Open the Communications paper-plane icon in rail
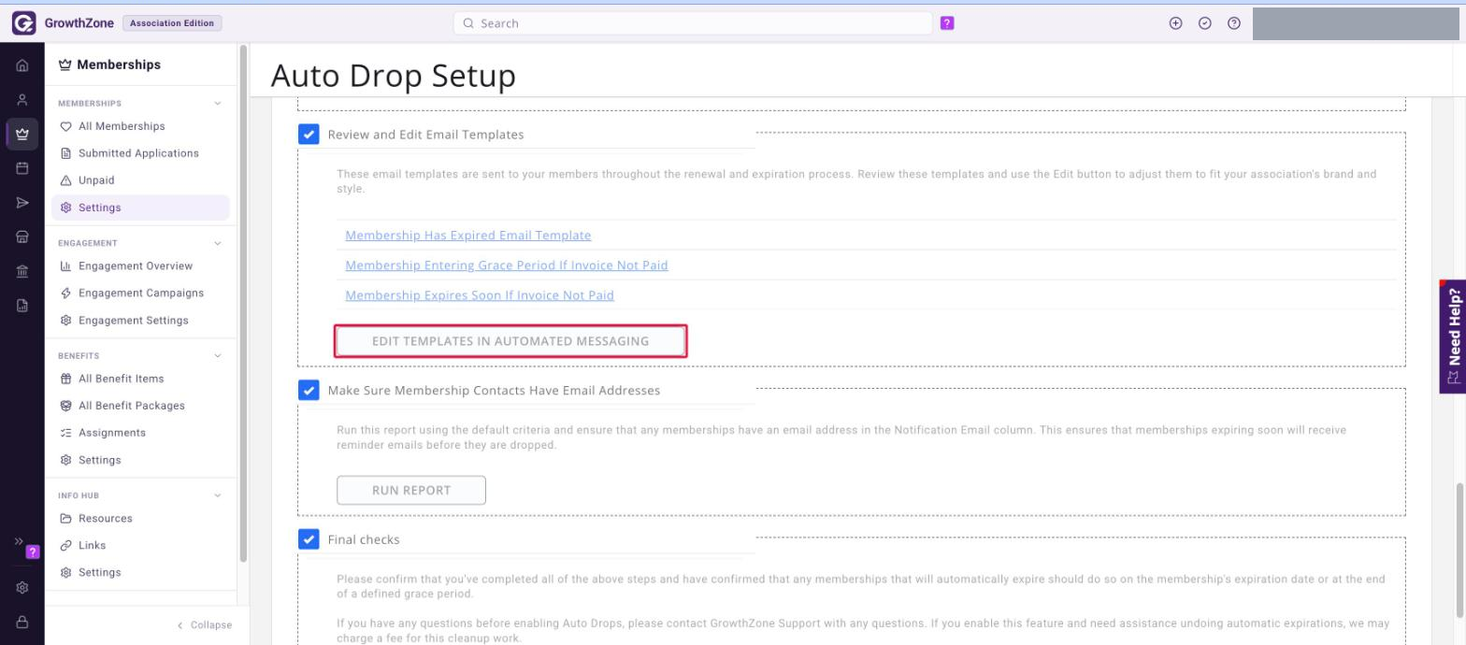This screenshot has width=1466, height=645. [x=22, y=203]
